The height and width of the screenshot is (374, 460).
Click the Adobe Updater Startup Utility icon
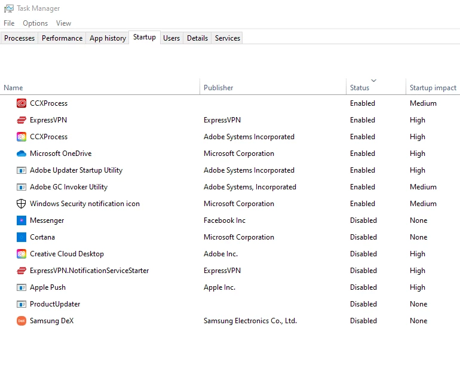(22, 170)
